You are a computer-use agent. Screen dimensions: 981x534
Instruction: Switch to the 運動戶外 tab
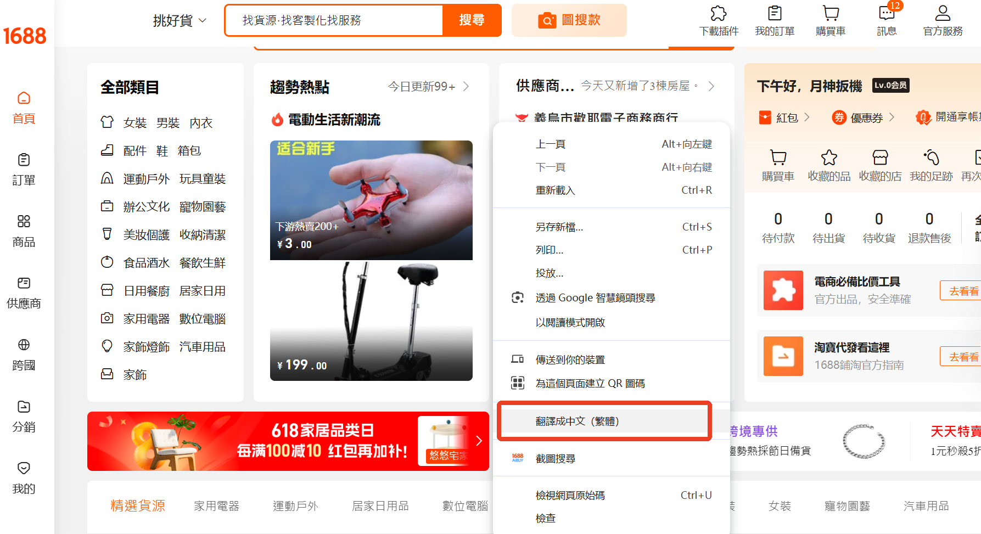click(x=296, y=506)
